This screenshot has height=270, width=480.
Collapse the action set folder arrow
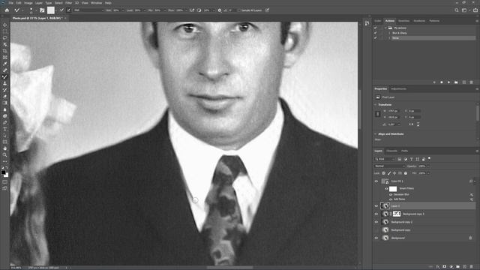click(385, 28)
